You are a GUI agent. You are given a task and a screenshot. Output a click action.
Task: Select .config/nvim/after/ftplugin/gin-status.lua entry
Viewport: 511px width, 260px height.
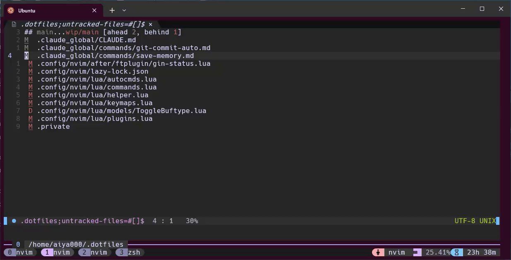point(123,64)
